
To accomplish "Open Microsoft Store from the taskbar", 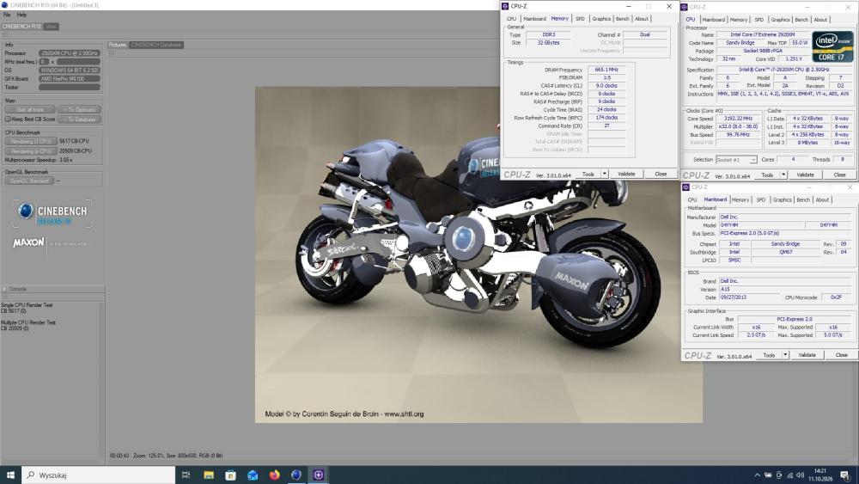I will 230,475.
